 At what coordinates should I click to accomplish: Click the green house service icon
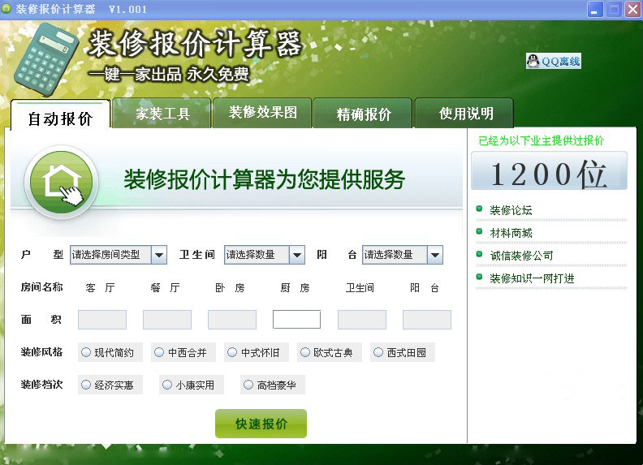62,181
